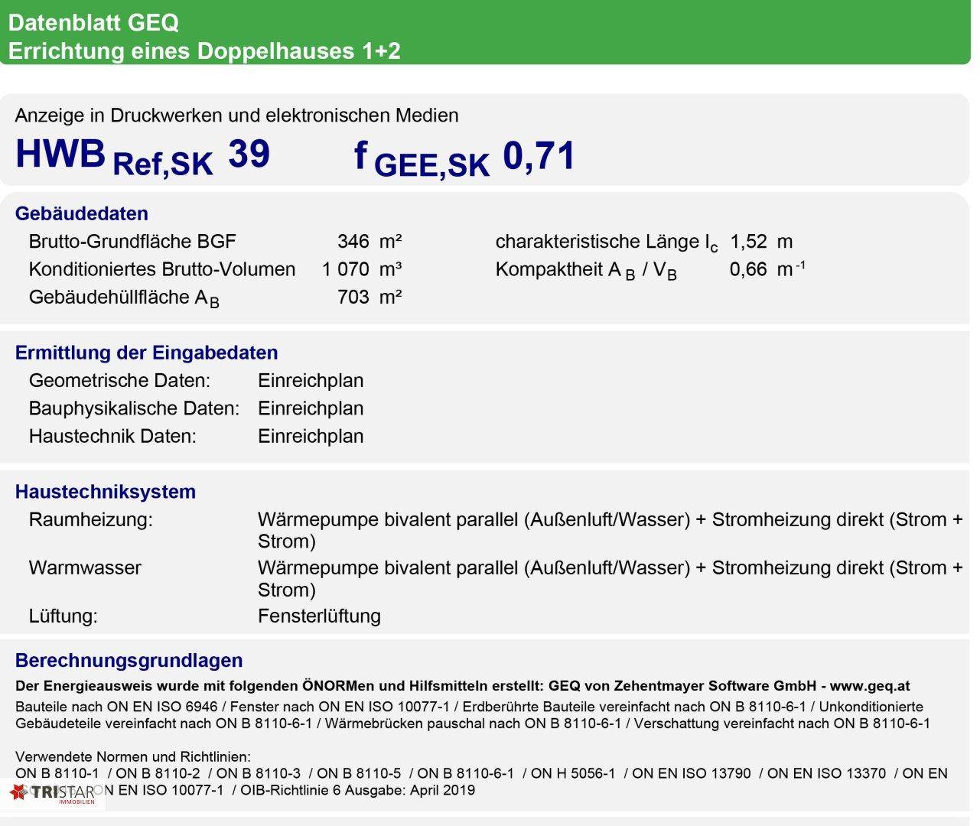The image size is (980, 826).
Task: Select the 'ON EN ISO 13370' norm
Action: 827,773
